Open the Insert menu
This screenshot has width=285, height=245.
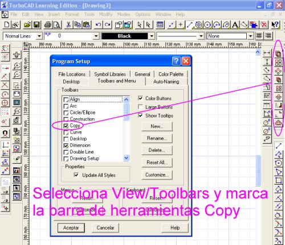54,14
